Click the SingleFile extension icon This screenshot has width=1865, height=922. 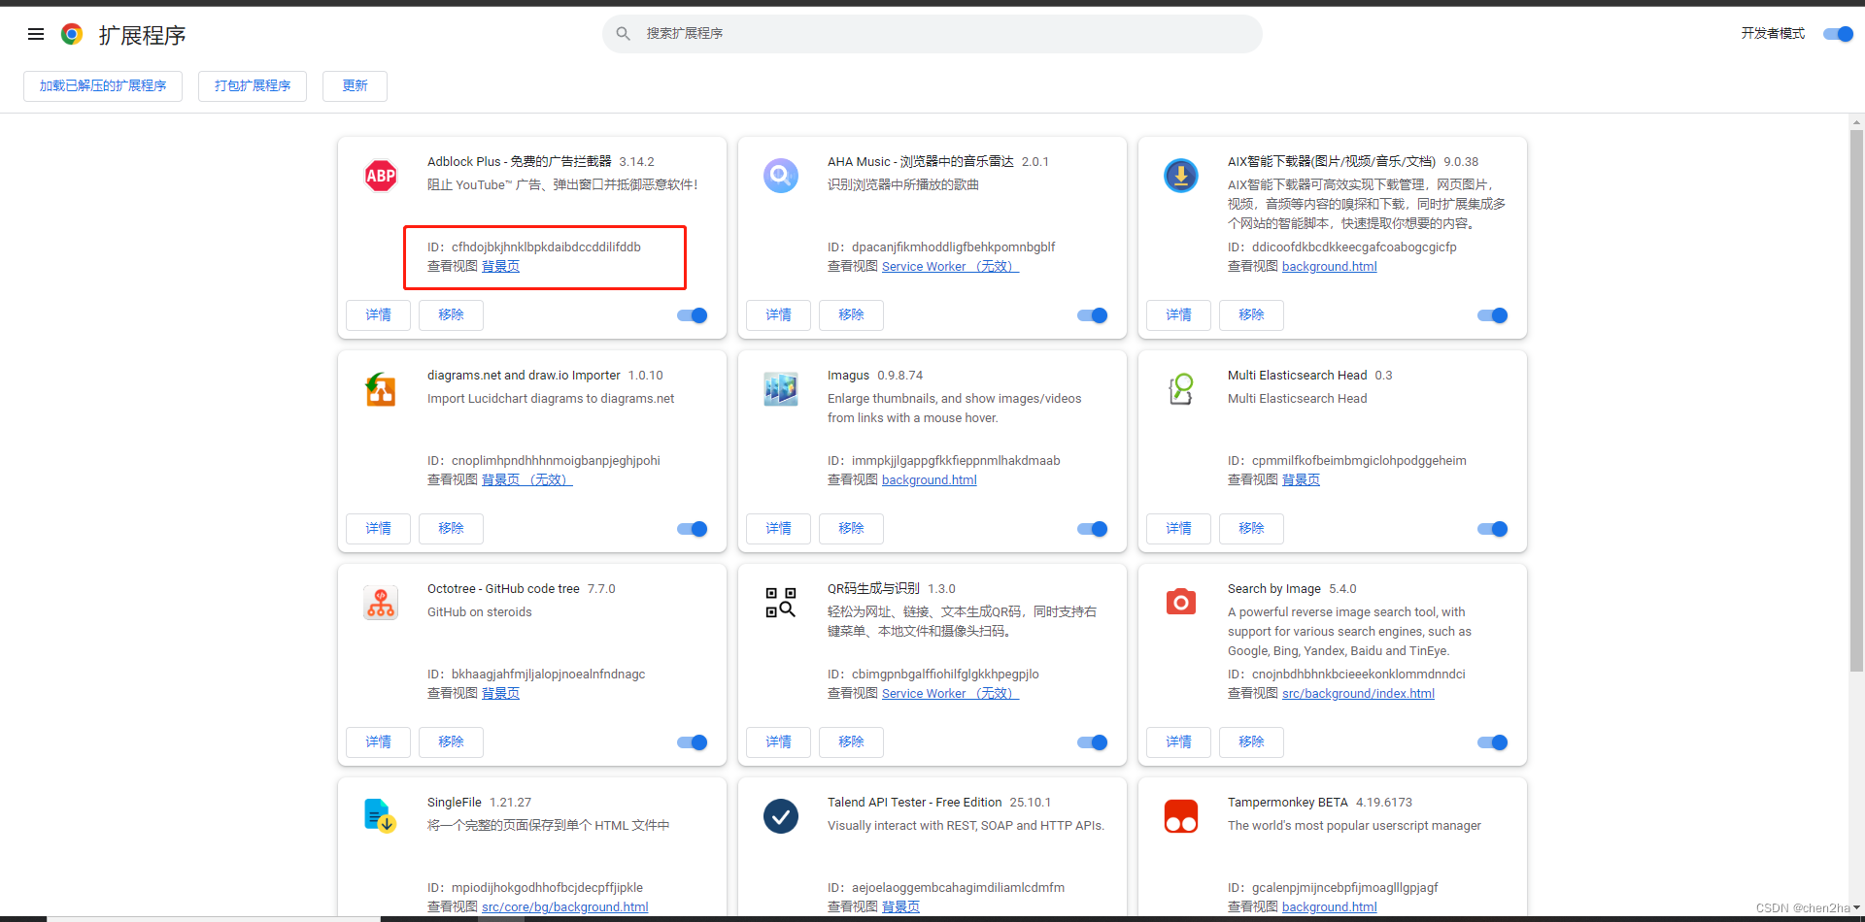(x=381, y=816)
